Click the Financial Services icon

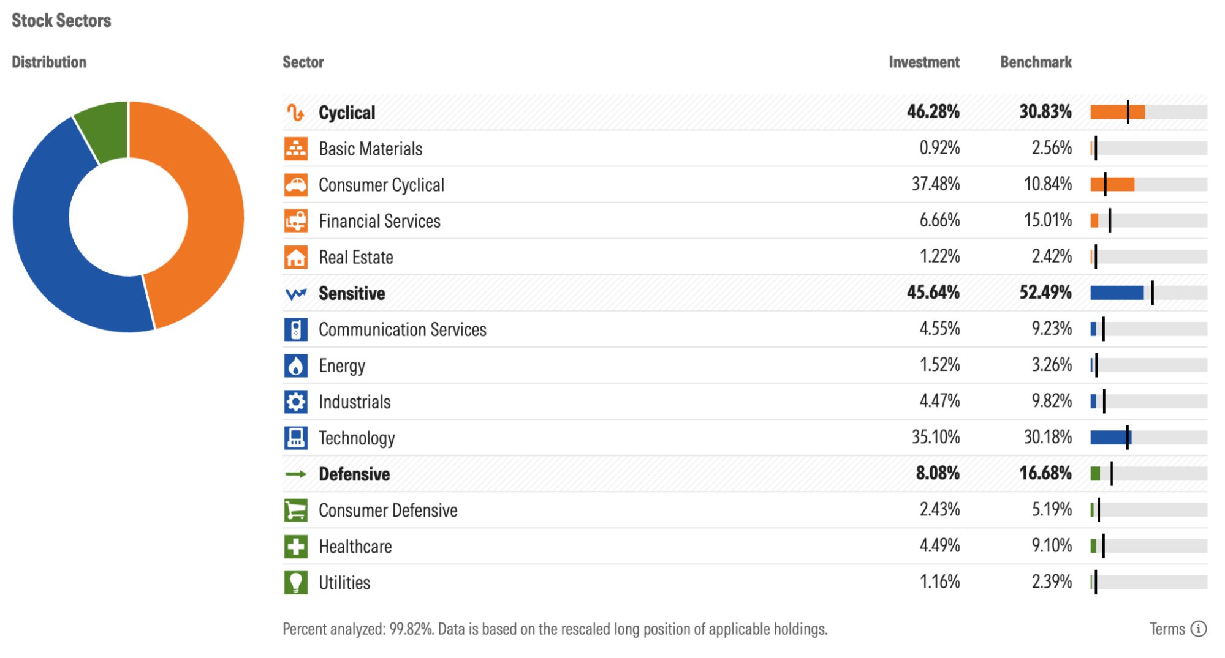pos(296,221)
